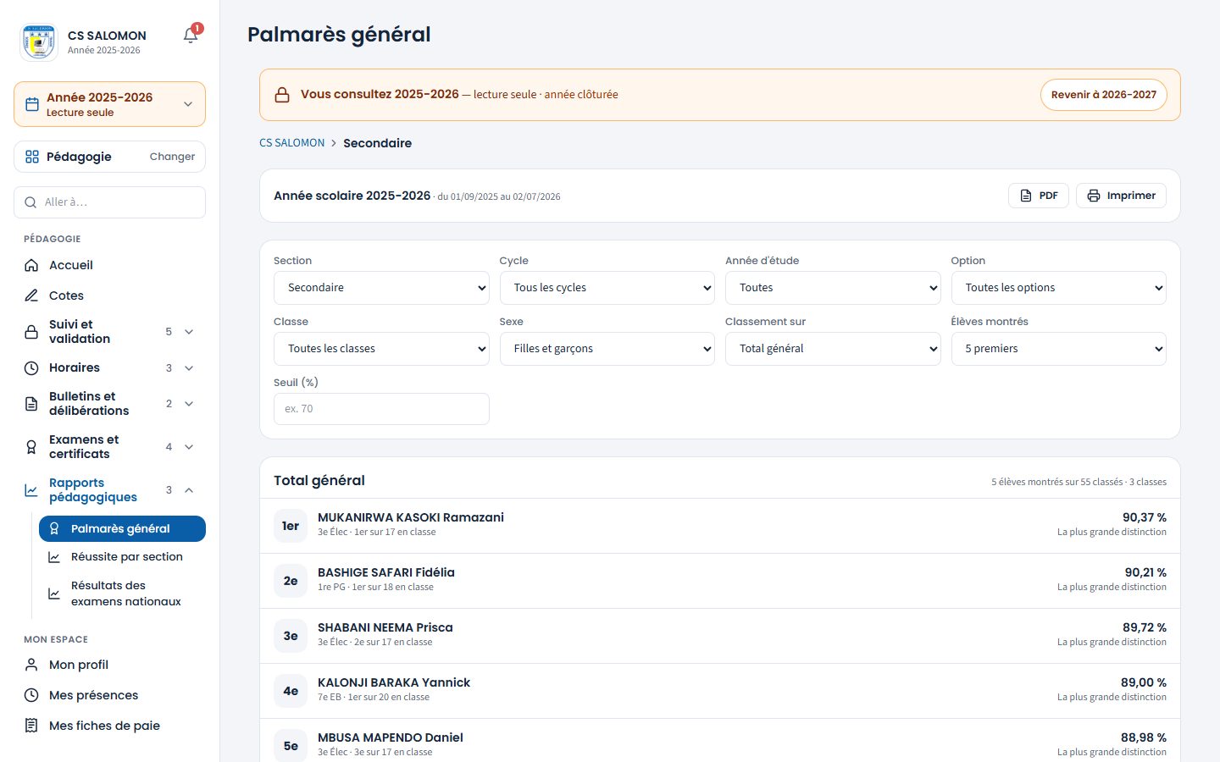Viewport: 1220px width, 762px height.
Task: Click the Cotes pencil icon
Action: click(31, 295)
